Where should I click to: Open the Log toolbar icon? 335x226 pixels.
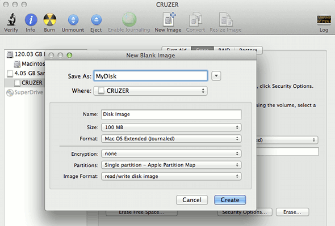(x=324, y=20)
